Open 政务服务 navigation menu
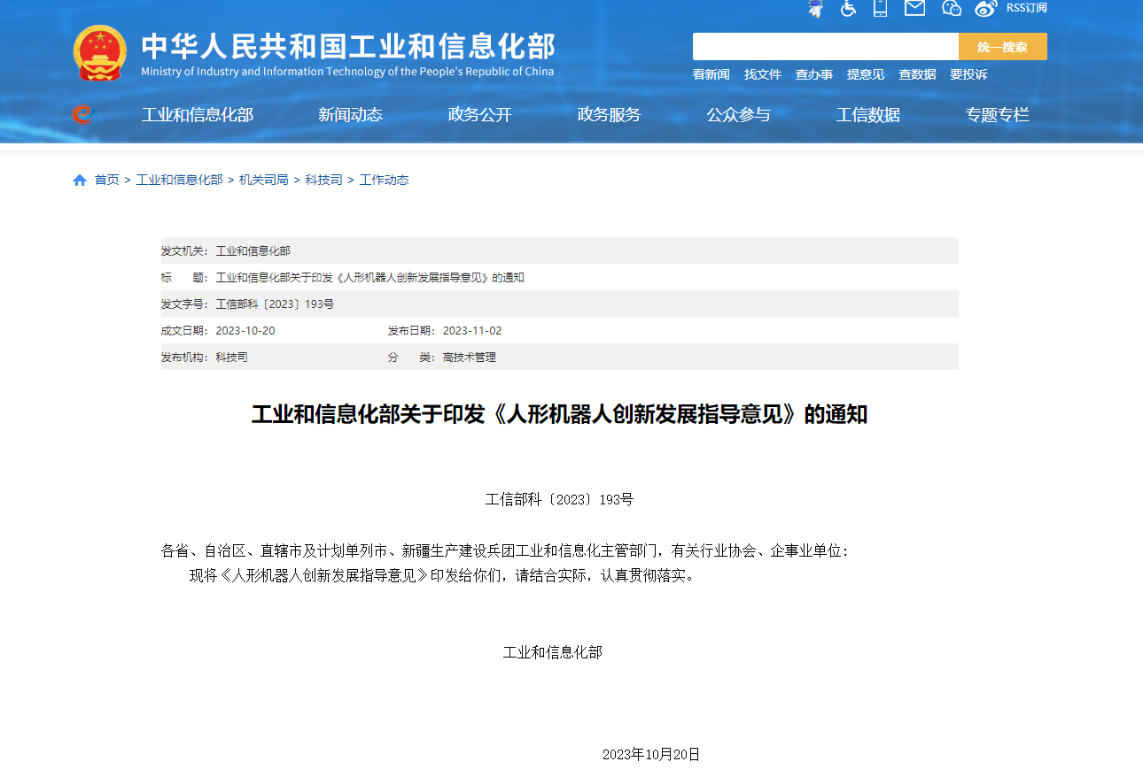This screenshot has height=777, width=1143. click(609, 114)
